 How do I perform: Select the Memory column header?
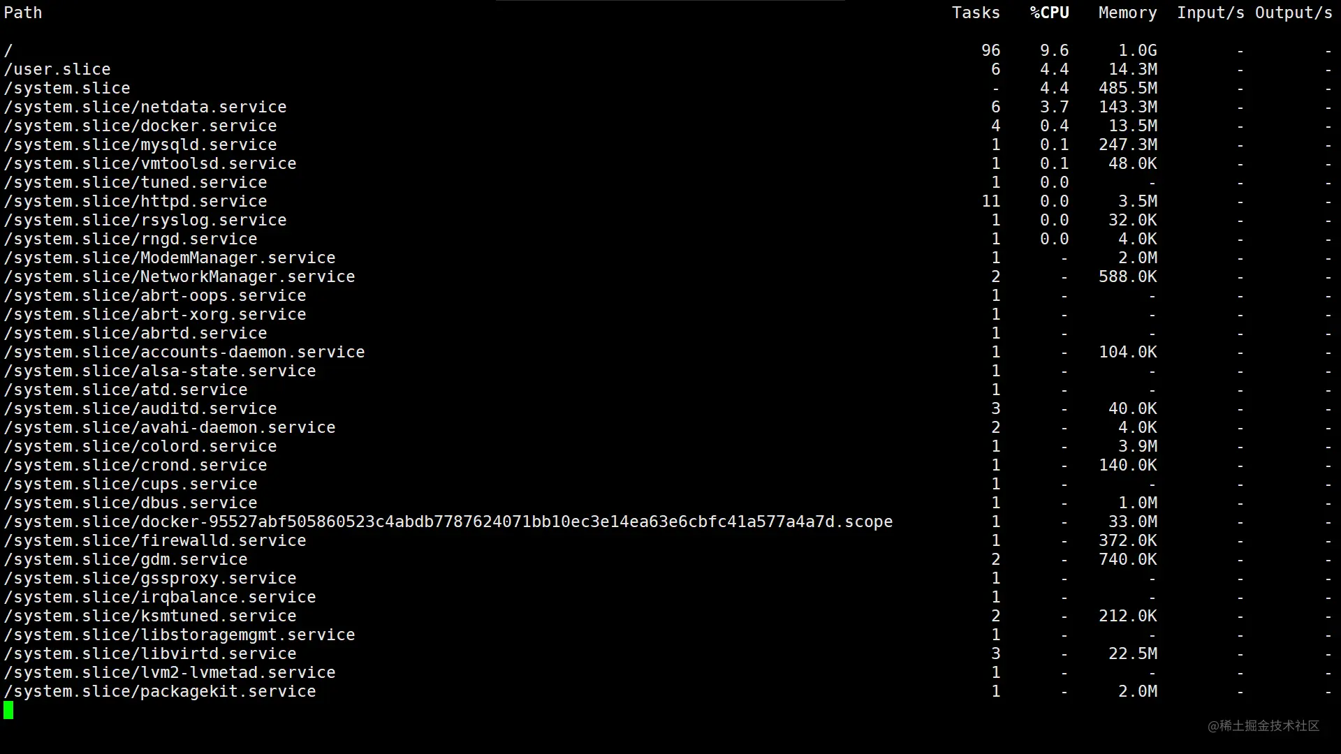tap(1127, 13)
